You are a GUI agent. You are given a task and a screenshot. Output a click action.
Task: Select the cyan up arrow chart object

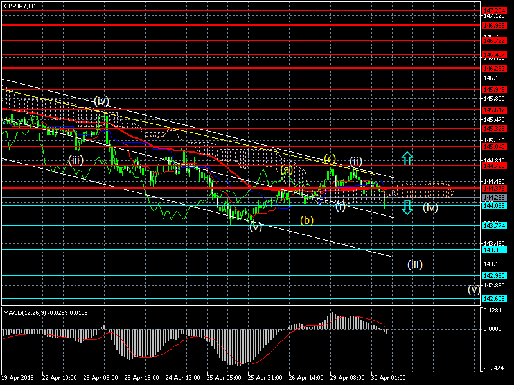pos(407,158)
